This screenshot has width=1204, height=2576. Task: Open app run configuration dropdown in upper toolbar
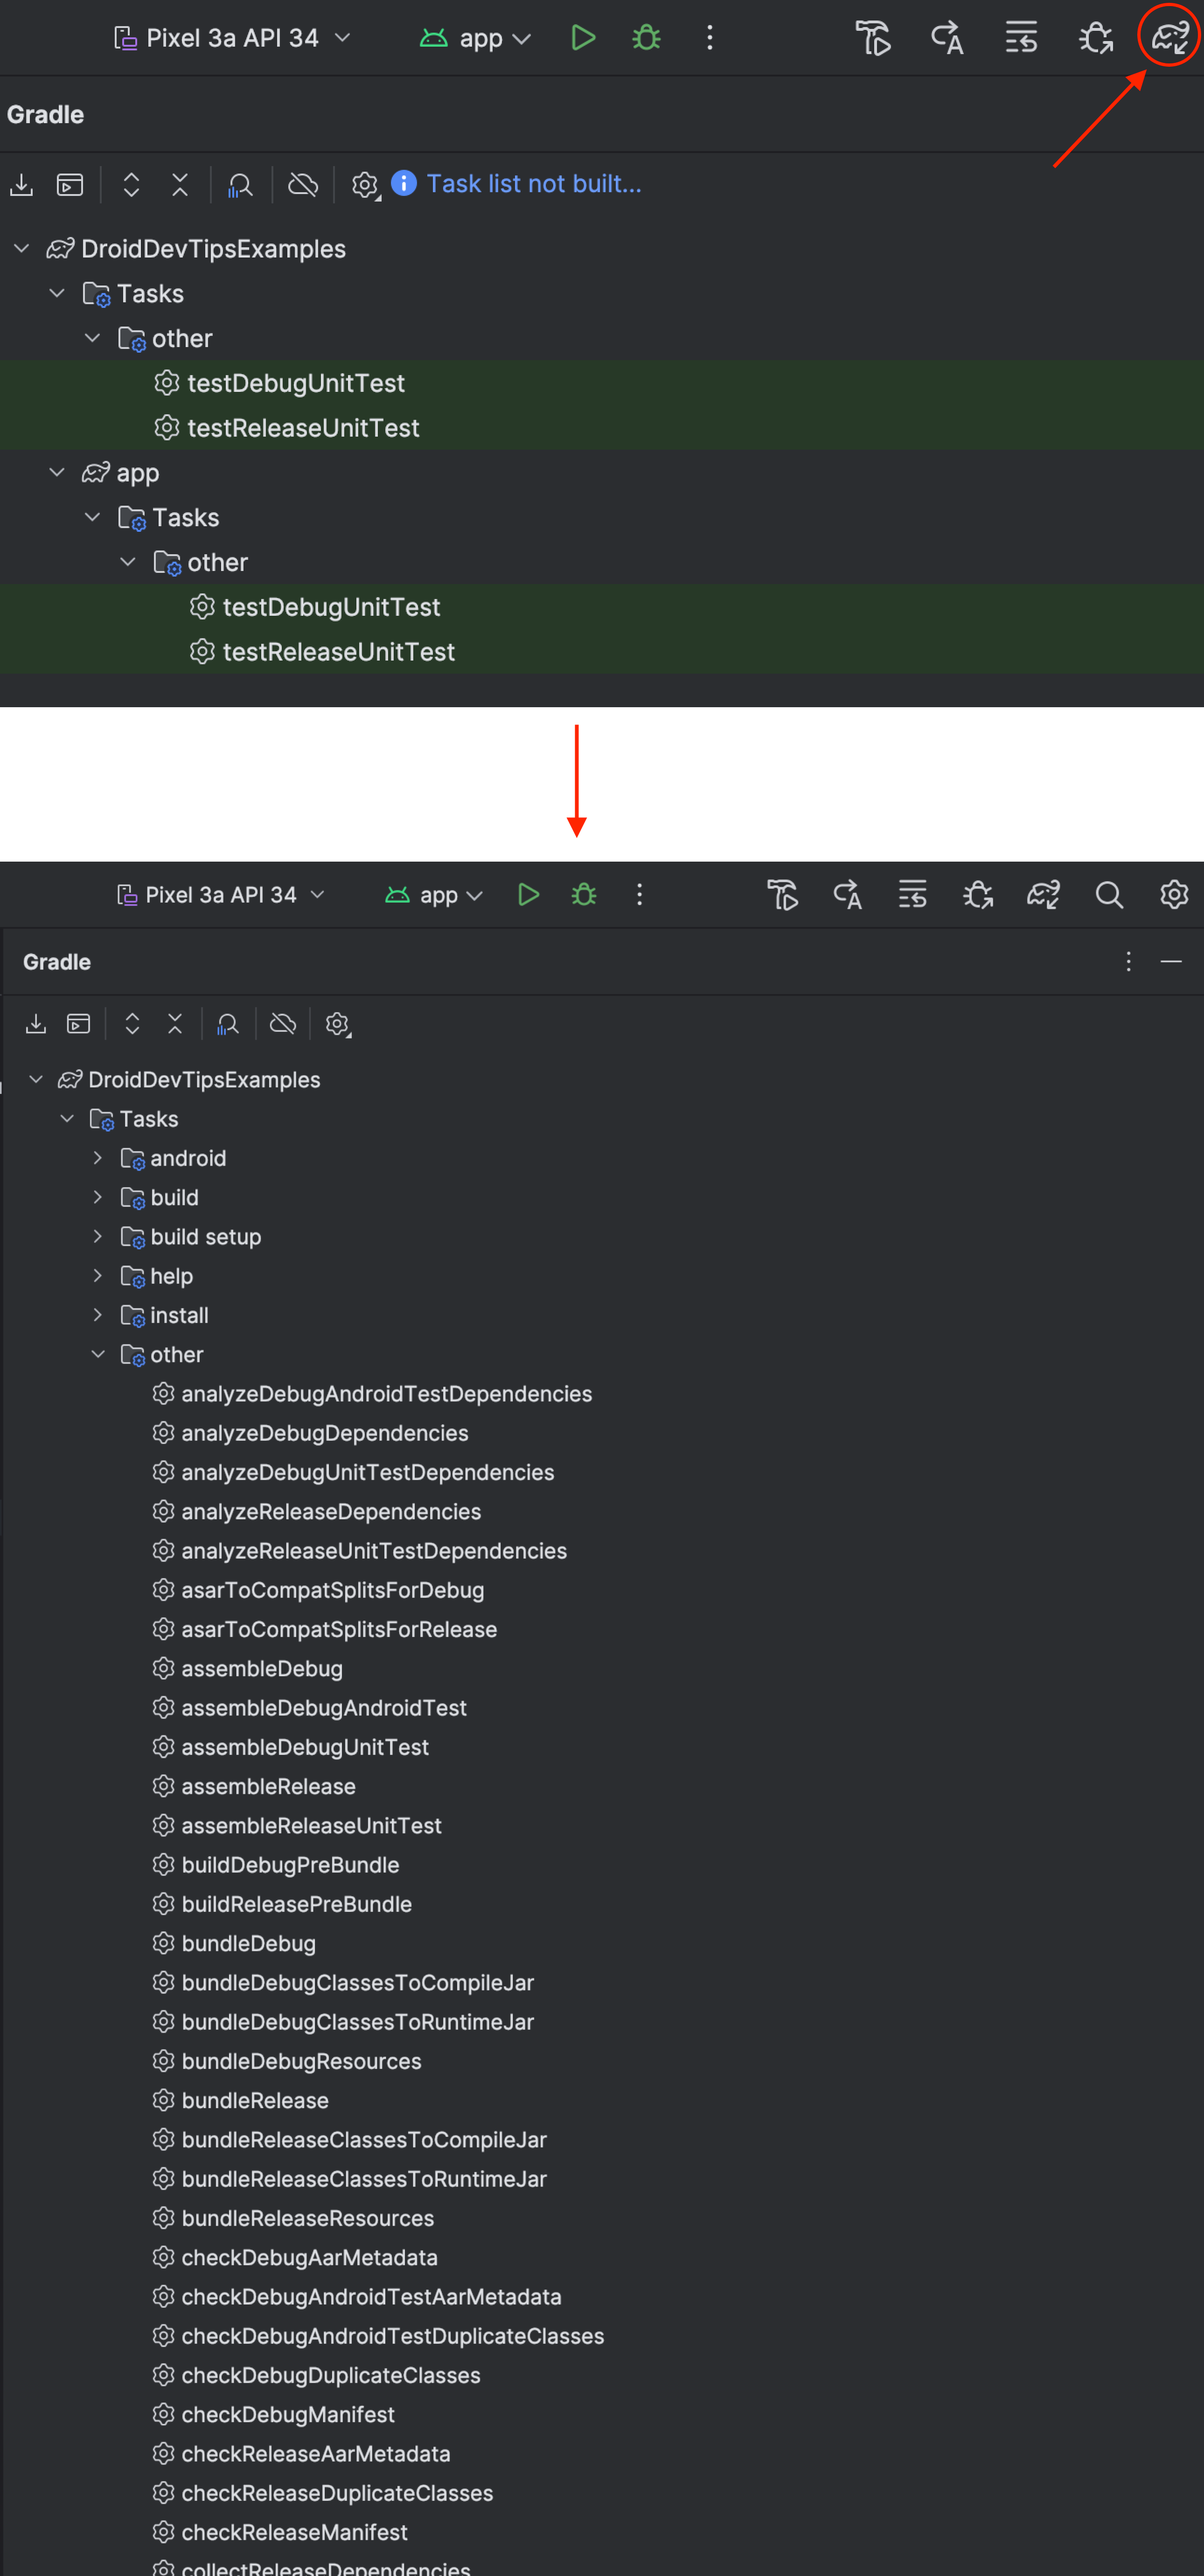click(x=475, y=38)
